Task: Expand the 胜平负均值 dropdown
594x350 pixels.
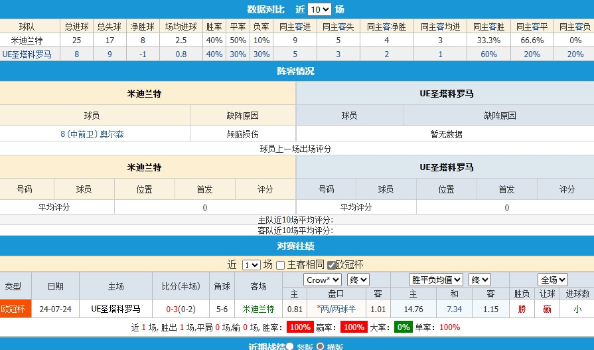Action: click(x=436, y=280)
